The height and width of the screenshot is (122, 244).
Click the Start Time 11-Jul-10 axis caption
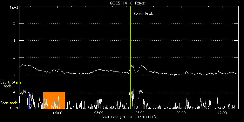129,117
